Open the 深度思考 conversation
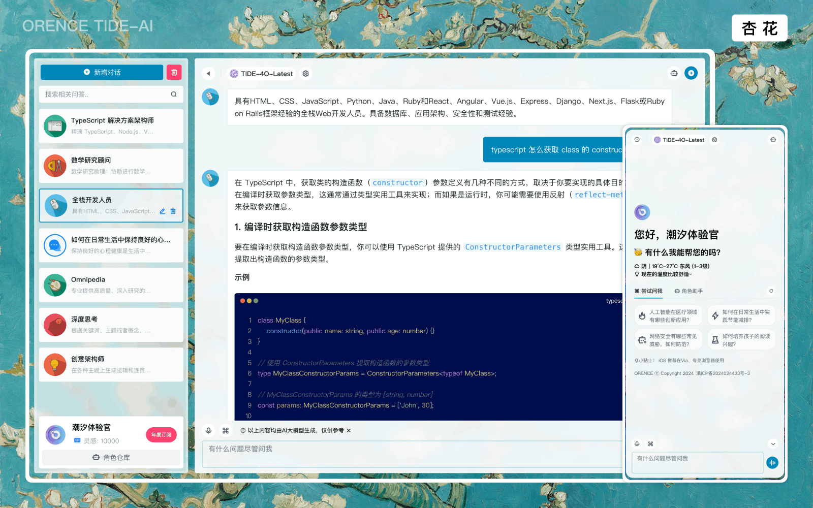This screenshot has height=508, width=813. point(111,325)
